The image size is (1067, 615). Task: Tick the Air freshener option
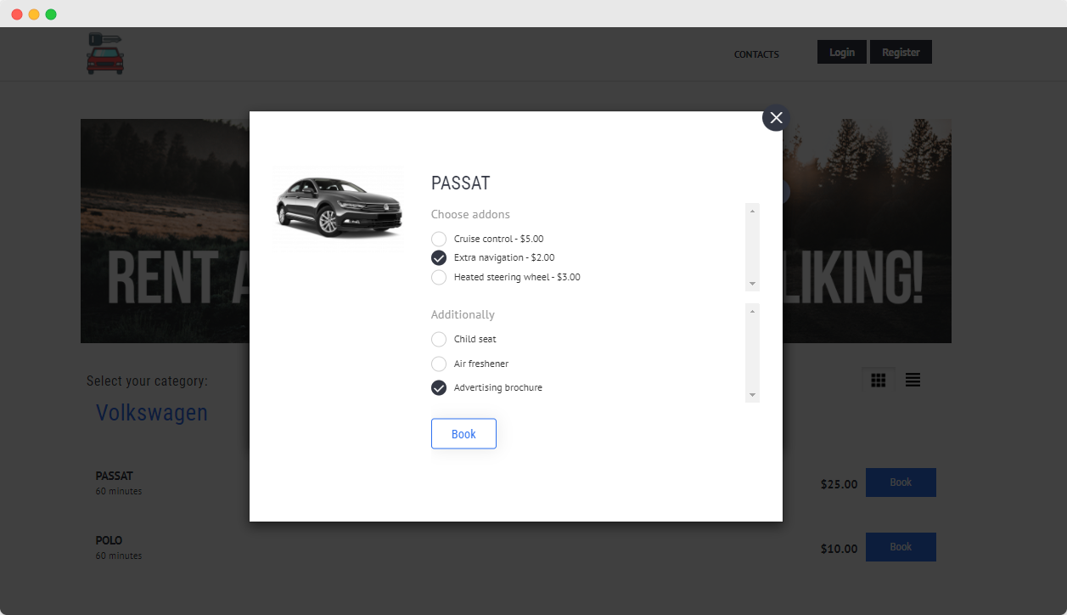click(439, 364)
